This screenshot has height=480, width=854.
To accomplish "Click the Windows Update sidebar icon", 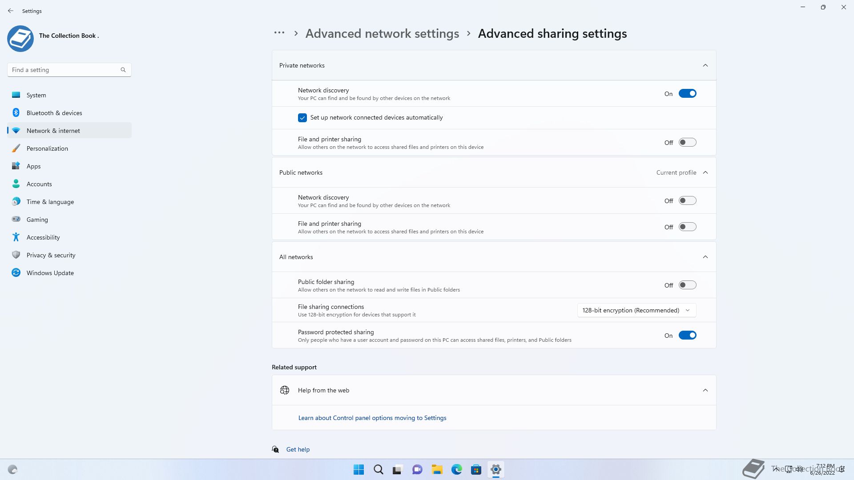I will tap(16, 273).
